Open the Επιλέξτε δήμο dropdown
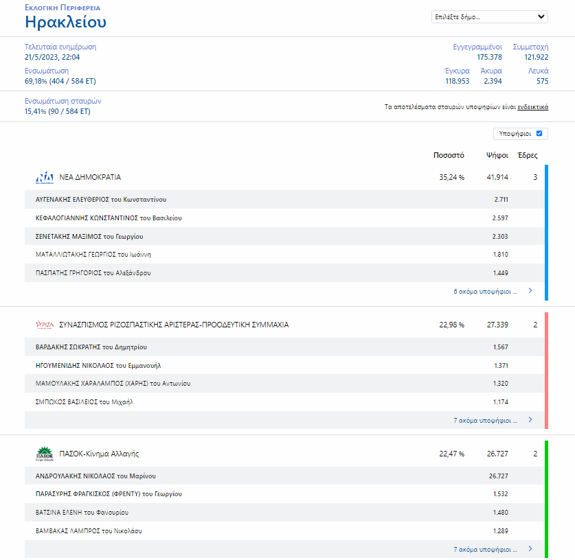This screenshot has height=560, width=575. coord(489,17)
